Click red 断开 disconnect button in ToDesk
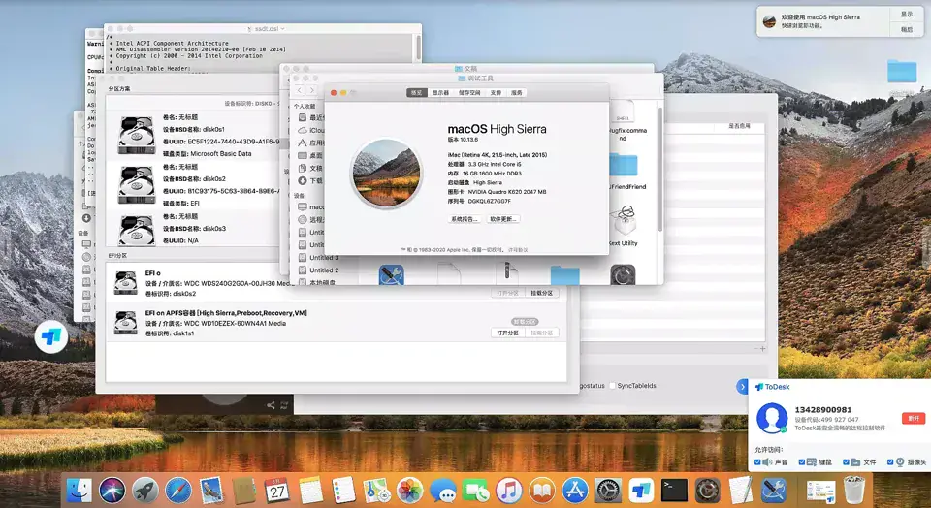This screenshot has width=931, height=508. pos(914,418)
